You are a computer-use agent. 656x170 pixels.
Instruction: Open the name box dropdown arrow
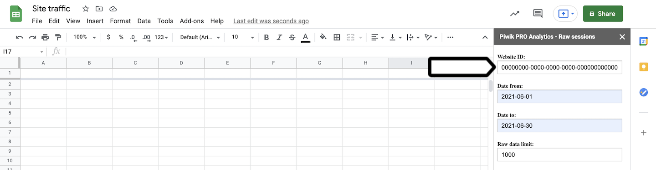[41, 52]
